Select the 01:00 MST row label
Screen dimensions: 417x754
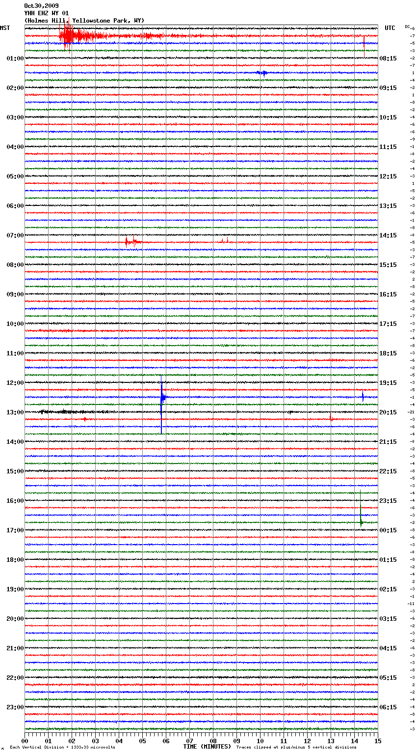click(x=15, y=58)
